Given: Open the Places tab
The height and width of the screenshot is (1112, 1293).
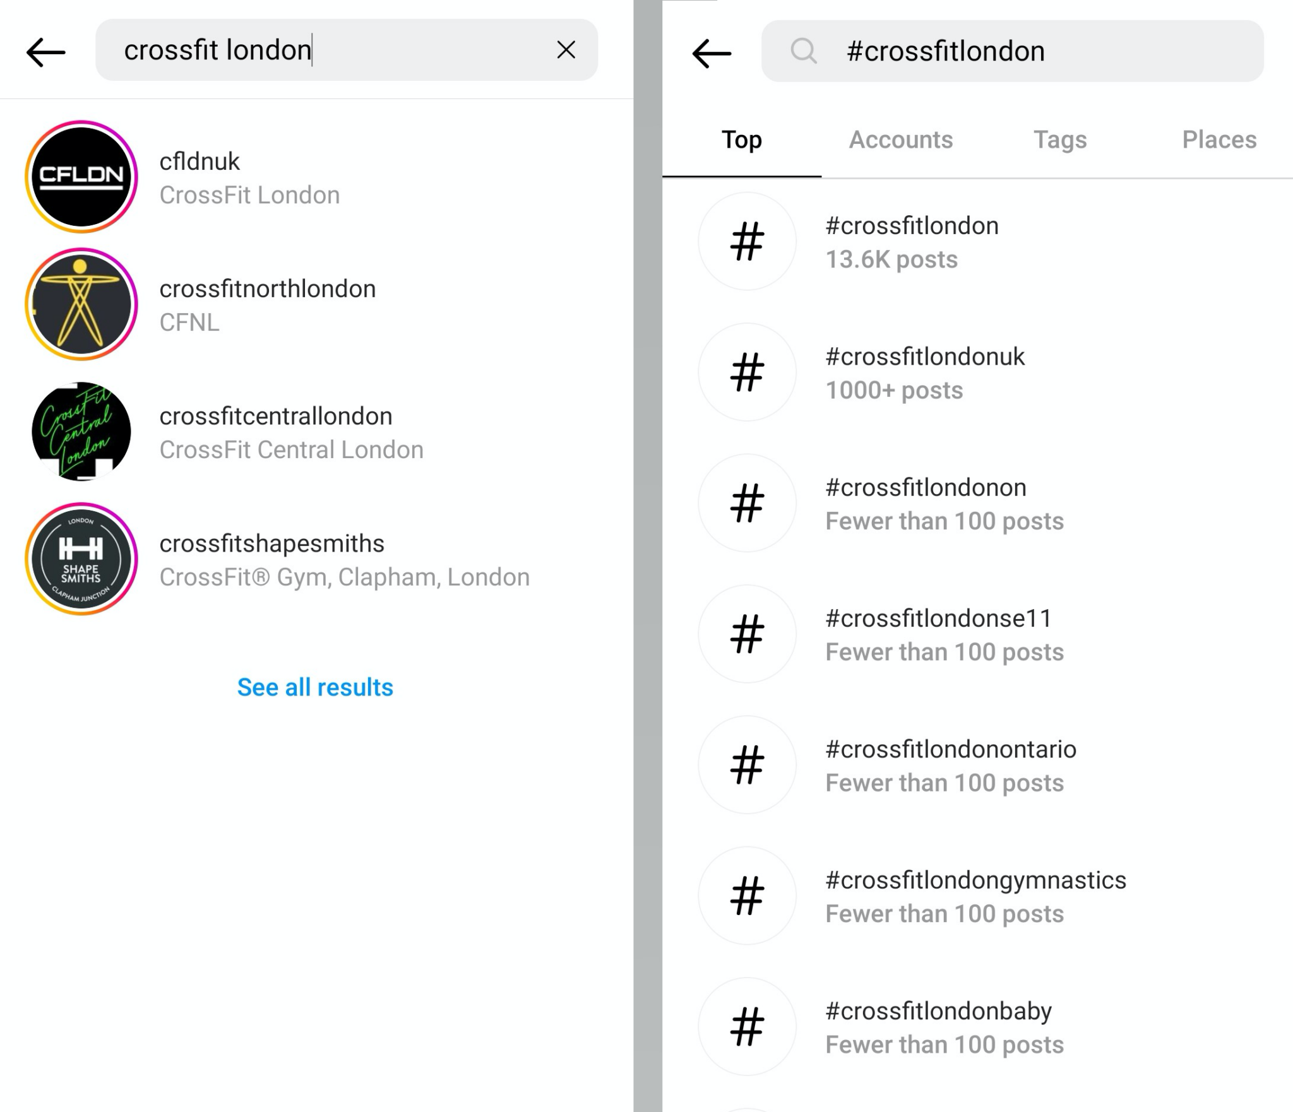Looking at the screenshot, I should click(1219, 139).
